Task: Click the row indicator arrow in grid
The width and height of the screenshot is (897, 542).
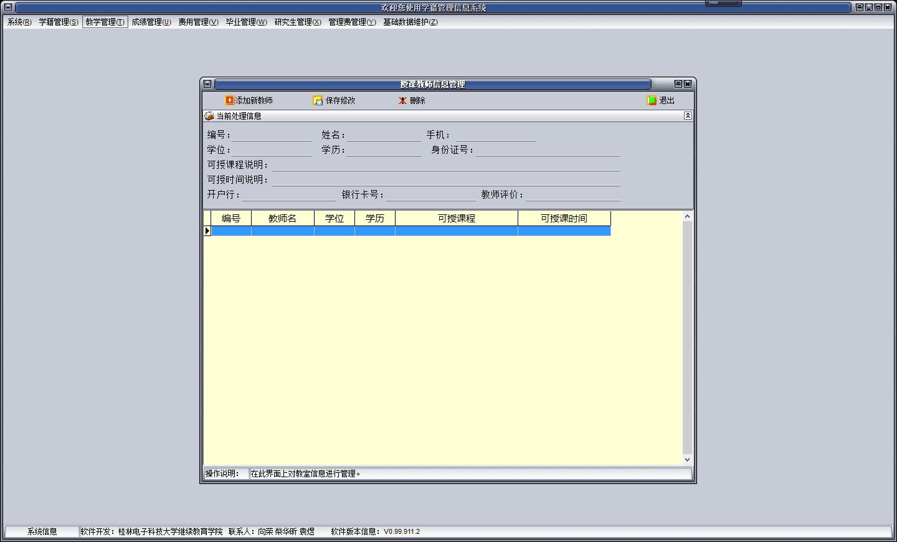Action: tap(207, 231)
